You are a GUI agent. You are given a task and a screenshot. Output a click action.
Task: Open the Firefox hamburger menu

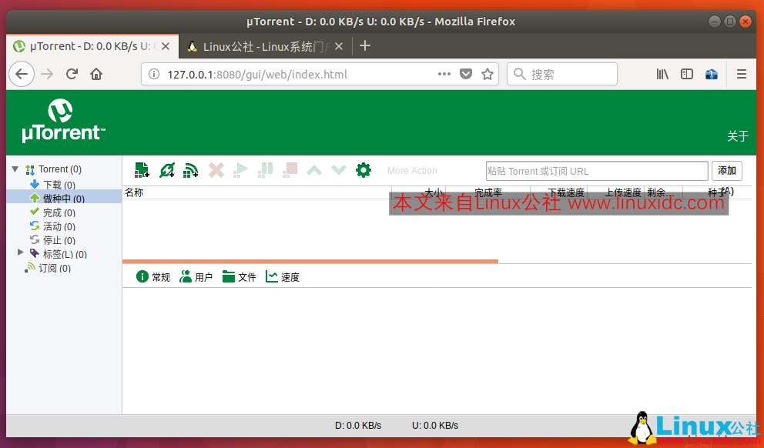tap(742, 74)
